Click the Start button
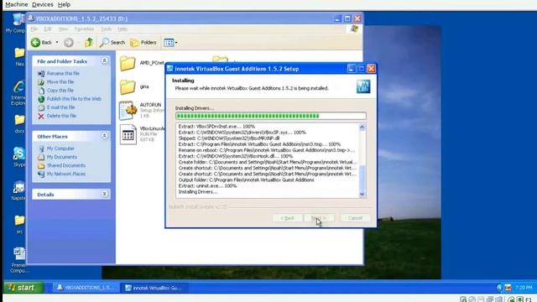This screenshot has width=537, height=302. coord(23,288)
